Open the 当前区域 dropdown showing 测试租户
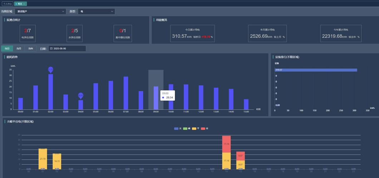Screen dimensions: 379x178 click(x=40, y=11)
